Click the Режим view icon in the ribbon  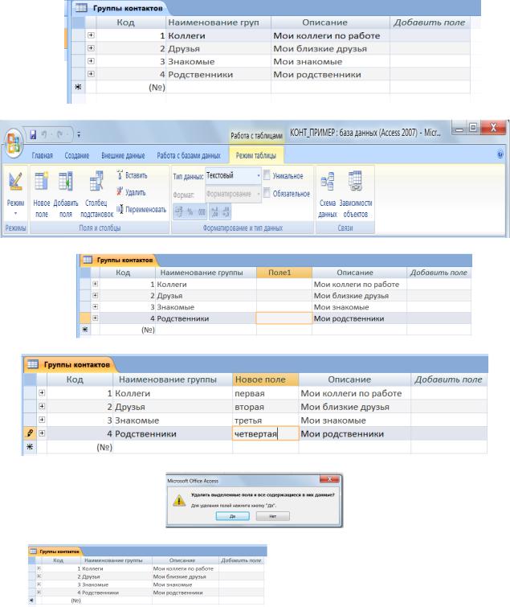pyautogui.click(x=15, y=181)
